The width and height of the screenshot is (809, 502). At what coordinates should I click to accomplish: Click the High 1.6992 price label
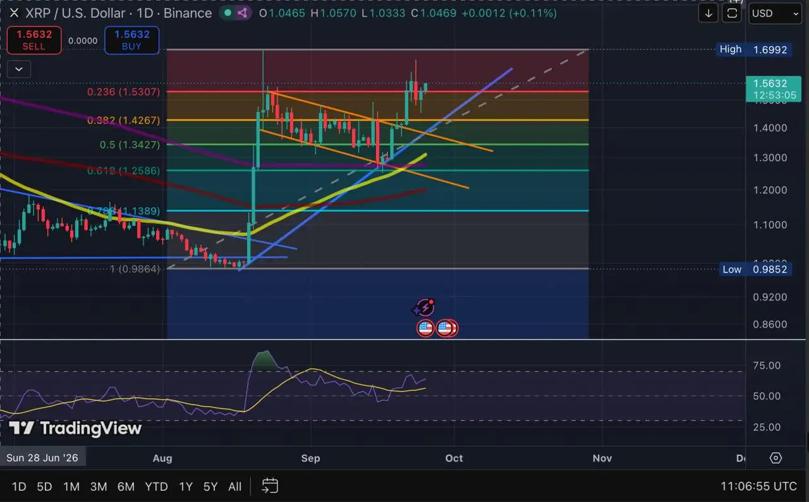(753, 49)
